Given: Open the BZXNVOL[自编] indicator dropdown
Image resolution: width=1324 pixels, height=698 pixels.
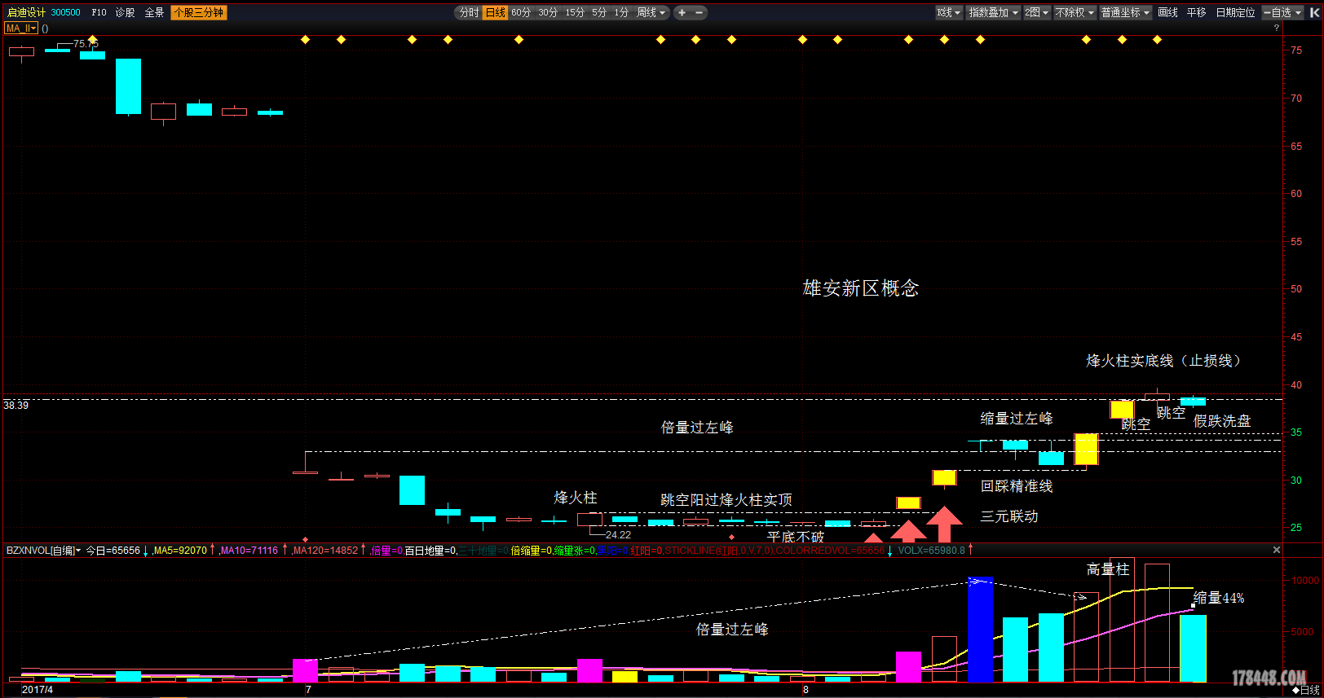Looking at the screenshot, I should pyautogui.click(x=44, y=551).
